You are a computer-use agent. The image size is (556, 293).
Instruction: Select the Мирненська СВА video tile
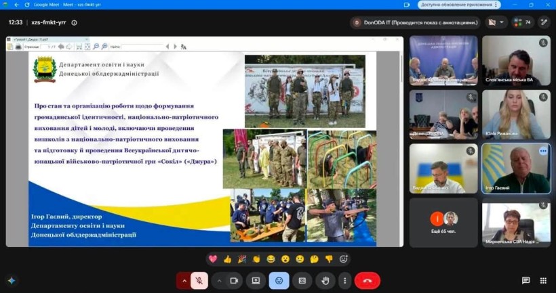click(516, 223)
